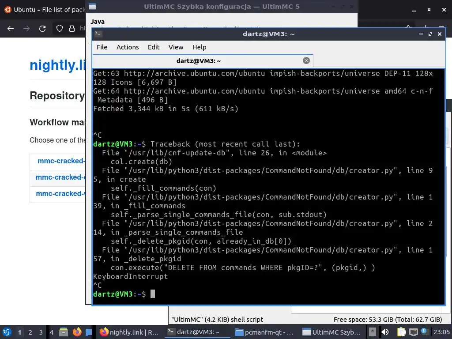Close the dartz@VM3 terminal tab
452x339 pixels.
click(306, 60)
